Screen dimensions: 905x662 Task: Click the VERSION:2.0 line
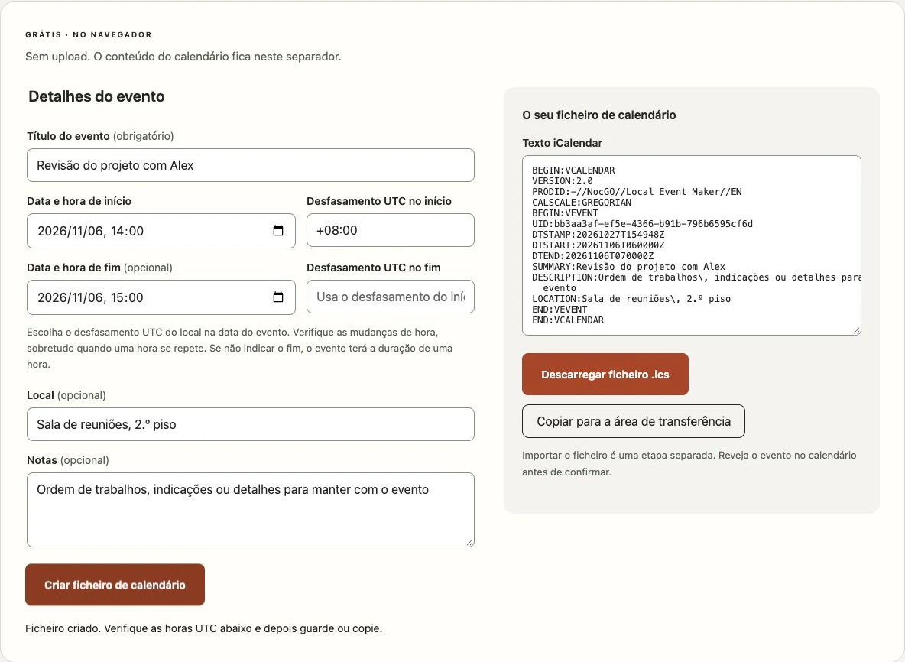click(x=562, y=181)
